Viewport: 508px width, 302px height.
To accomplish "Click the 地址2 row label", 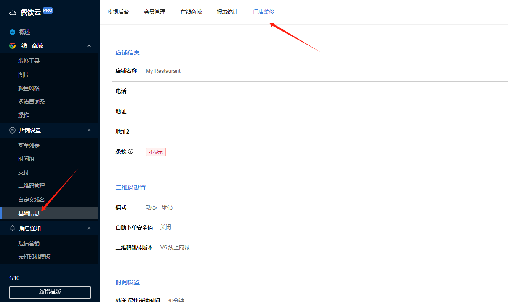I will 122,131.
